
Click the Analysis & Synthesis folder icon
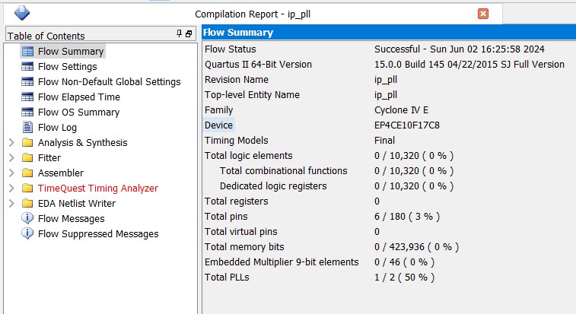pyautogui.click(x=28, y=143)
